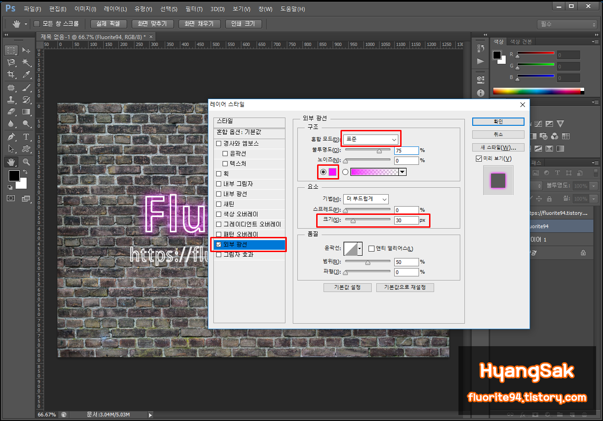Open the Technique (기법) dropdown
Screen dimensions: 603x421
pyautogui.click(x=366, y=199)
